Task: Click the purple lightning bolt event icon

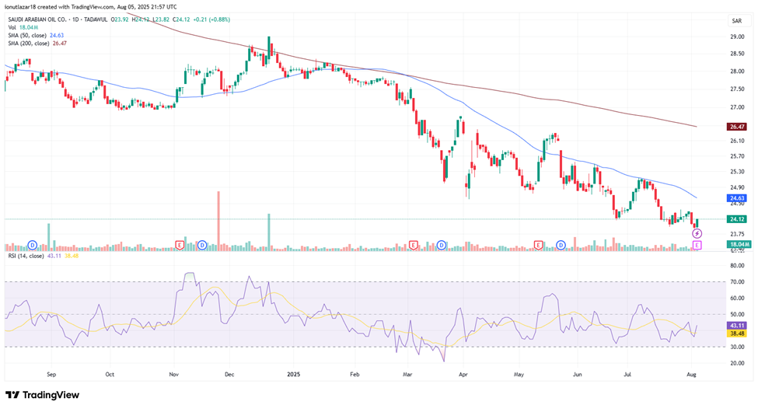Action: tap(697, 233)
